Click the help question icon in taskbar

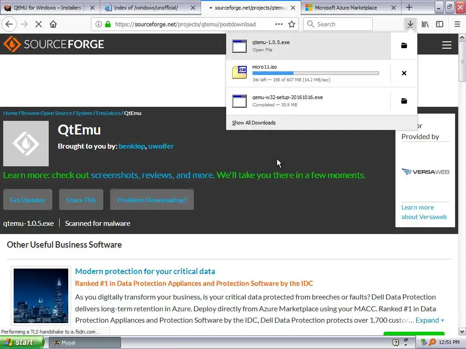point(395,343)
